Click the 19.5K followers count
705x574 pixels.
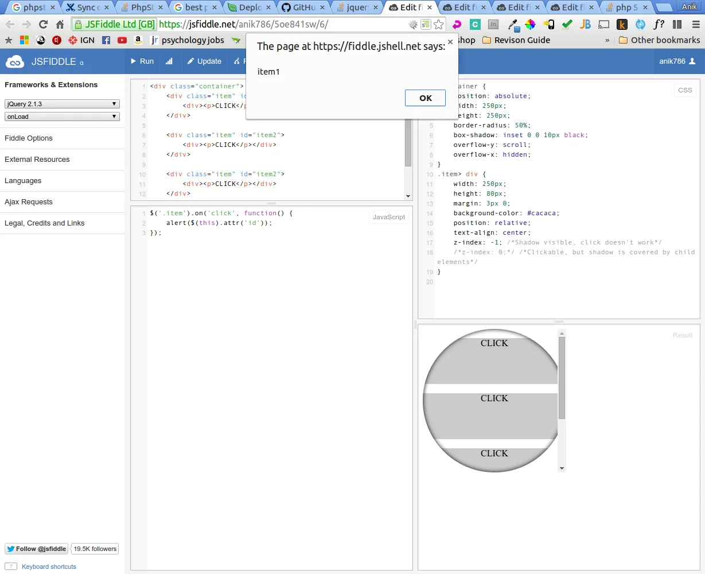pos(95,549)
